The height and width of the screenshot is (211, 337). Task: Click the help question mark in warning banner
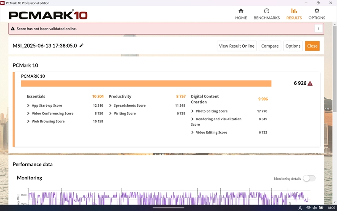(x=318, y=28)
